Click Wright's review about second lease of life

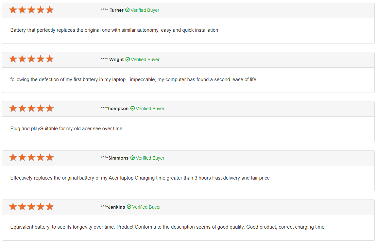point(133,79)
